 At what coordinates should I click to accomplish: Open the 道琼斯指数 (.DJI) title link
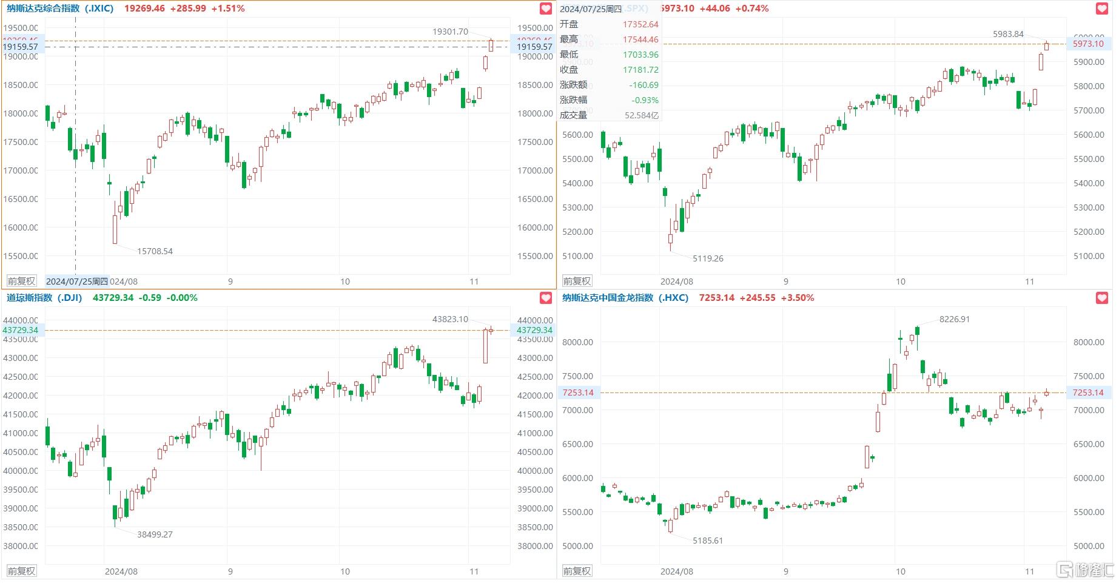coord(44,298)
